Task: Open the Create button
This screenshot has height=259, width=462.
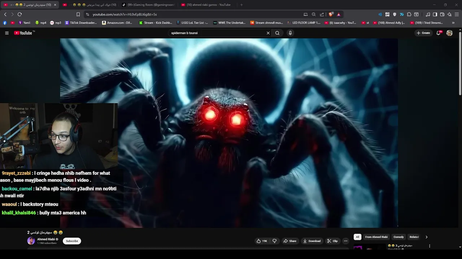Action: (x=423, y=33)
